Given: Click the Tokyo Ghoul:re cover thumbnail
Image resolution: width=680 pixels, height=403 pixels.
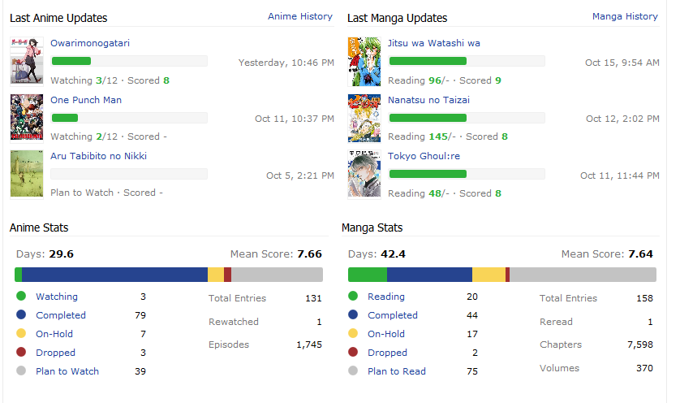Looking at the screenshot, I should point(364,174).
